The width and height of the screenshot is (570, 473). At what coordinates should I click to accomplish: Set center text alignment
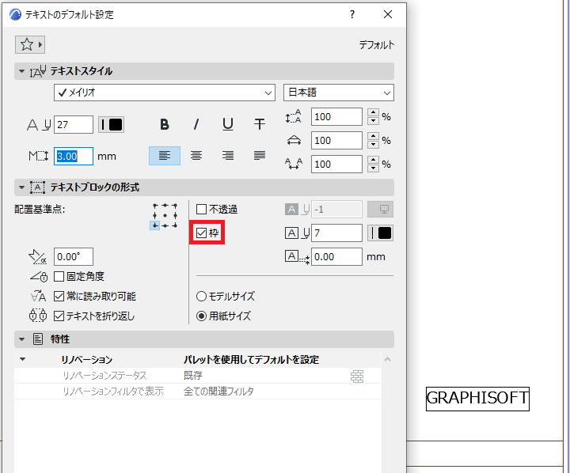click(x=196, y=156)
